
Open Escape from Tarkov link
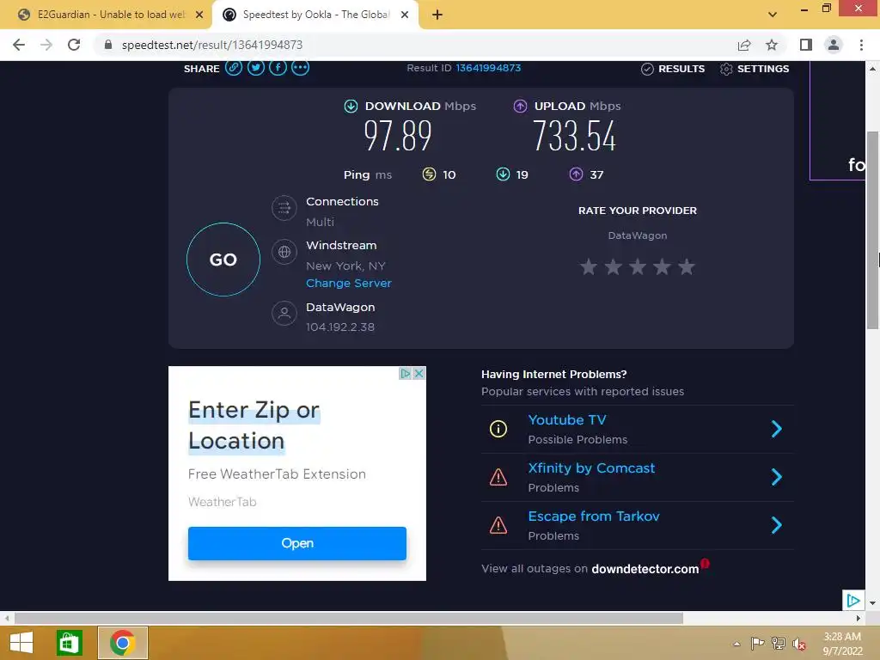(594, 516)
